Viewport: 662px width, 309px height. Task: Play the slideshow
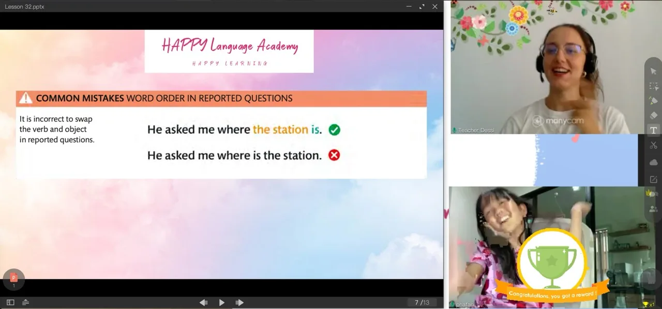[x=221, y=302]
